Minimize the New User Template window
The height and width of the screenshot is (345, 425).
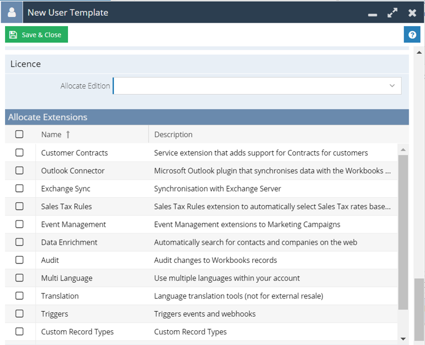[x=372, y=14]
